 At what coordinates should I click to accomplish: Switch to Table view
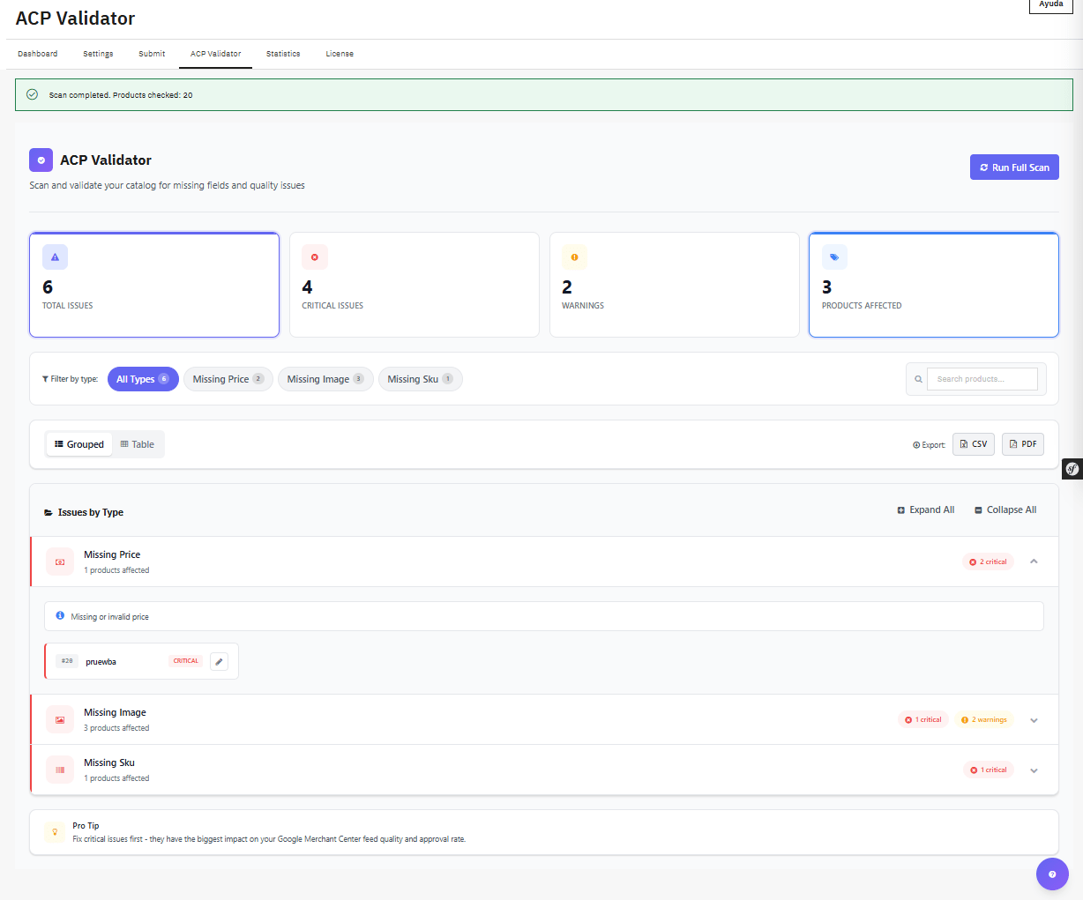click(138, 444)
